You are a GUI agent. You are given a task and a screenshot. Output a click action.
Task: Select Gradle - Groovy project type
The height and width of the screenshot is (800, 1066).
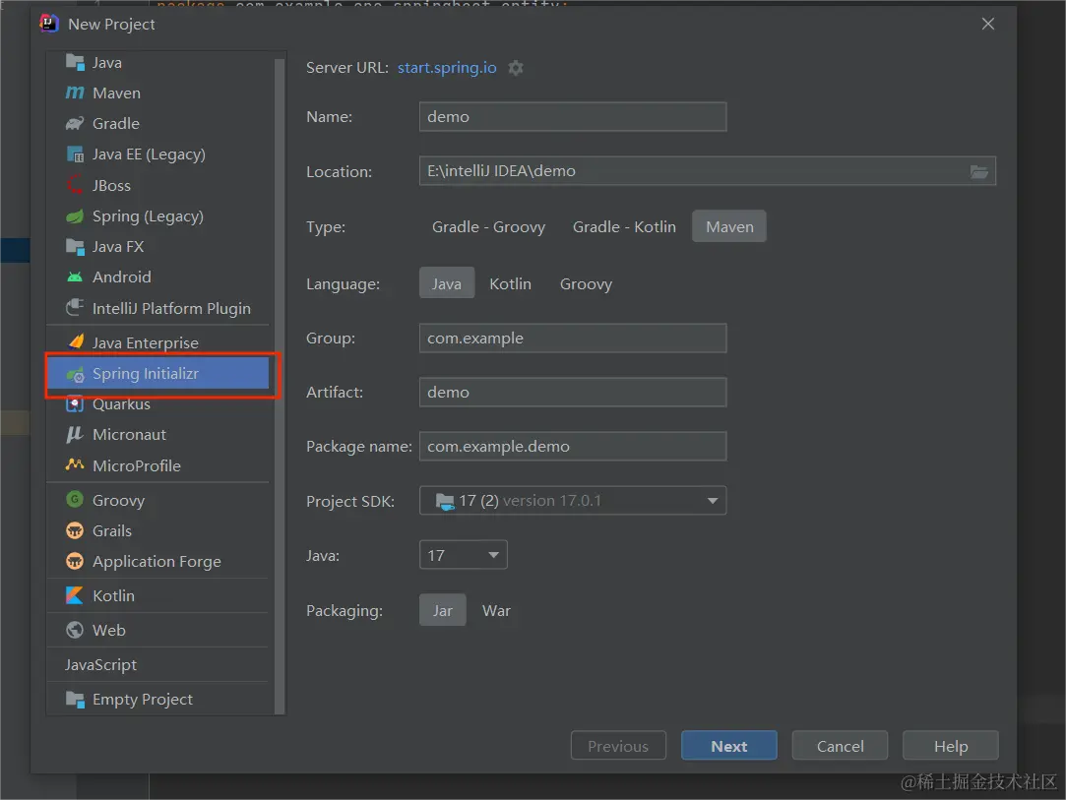tap(488, 226)
